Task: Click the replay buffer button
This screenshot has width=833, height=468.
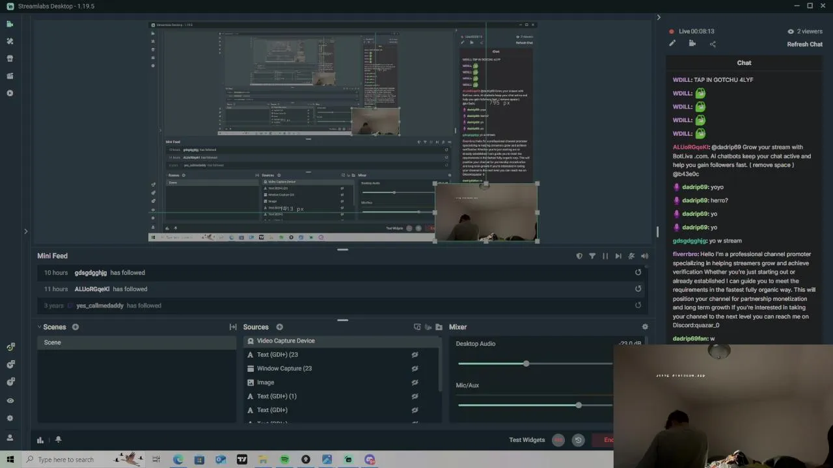Action: point(578,440)
